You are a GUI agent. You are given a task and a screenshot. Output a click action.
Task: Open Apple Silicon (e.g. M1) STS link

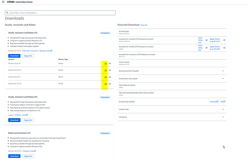tap(215, 48)
